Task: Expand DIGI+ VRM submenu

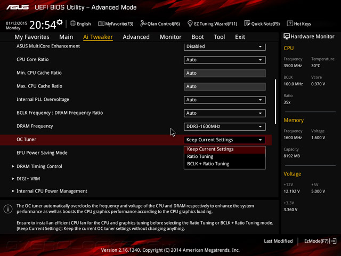Action: [x=28, y=179]
